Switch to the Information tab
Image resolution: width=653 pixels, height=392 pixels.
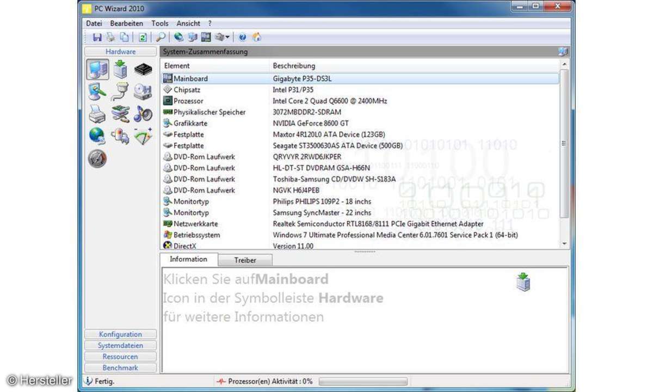pyautogui.click(x=188, y=259)
